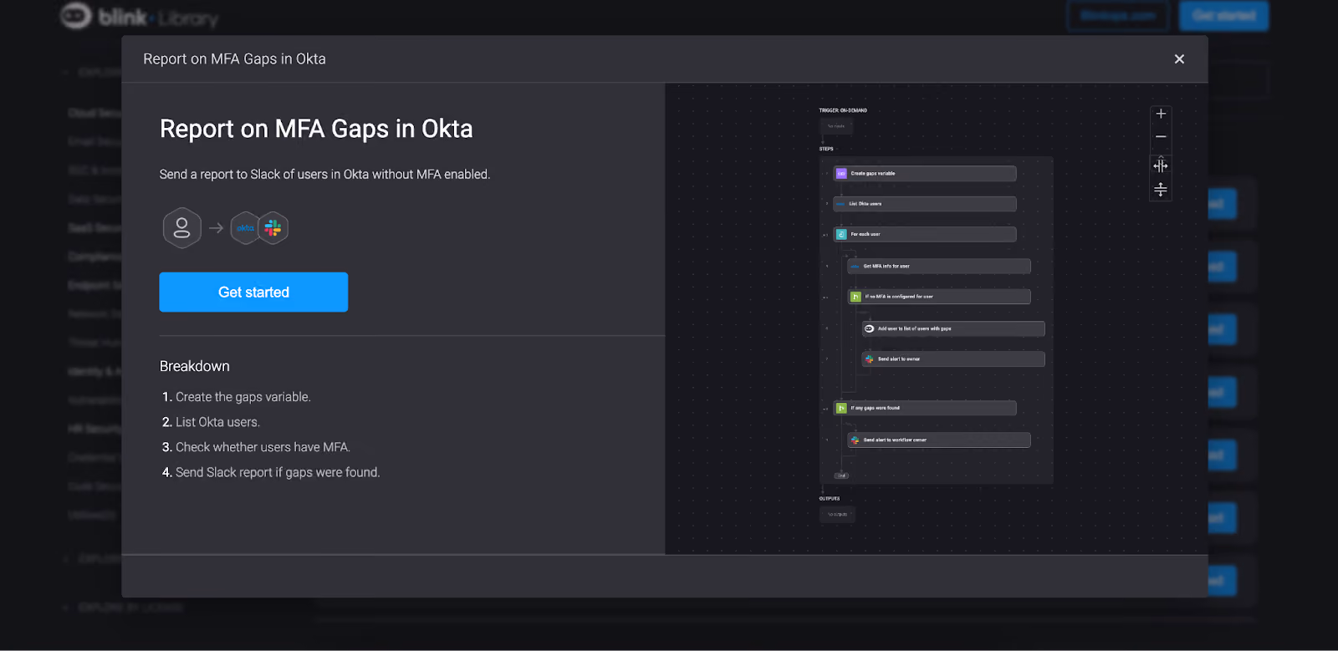Click the End node in the workflow

click(842, 476)
